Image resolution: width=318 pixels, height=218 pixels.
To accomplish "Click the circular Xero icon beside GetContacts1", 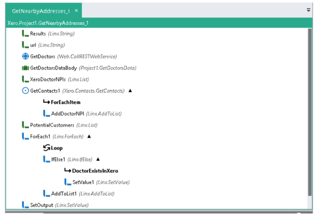I will 25,91.
